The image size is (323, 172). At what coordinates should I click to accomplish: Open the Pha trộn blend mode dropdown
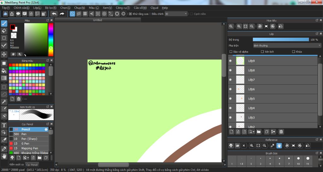click(287, 46)
